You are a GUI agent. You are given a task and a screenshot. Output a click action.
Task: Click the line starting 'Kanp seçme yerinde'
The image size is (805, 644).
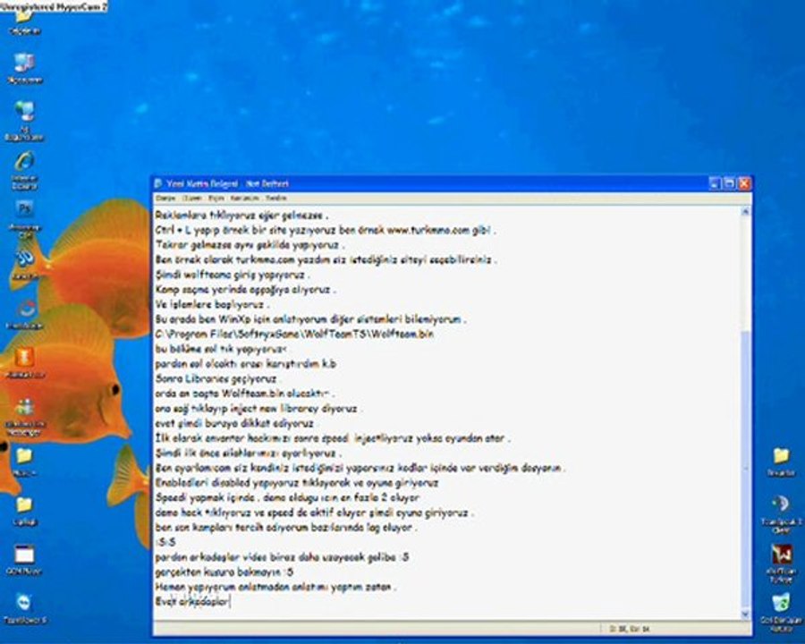tap(245, 290)
